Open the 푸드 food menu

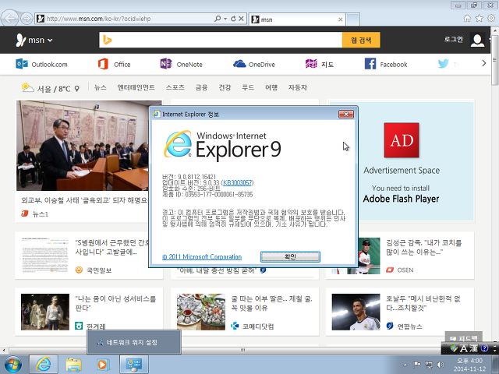click(x=248, y=87)
